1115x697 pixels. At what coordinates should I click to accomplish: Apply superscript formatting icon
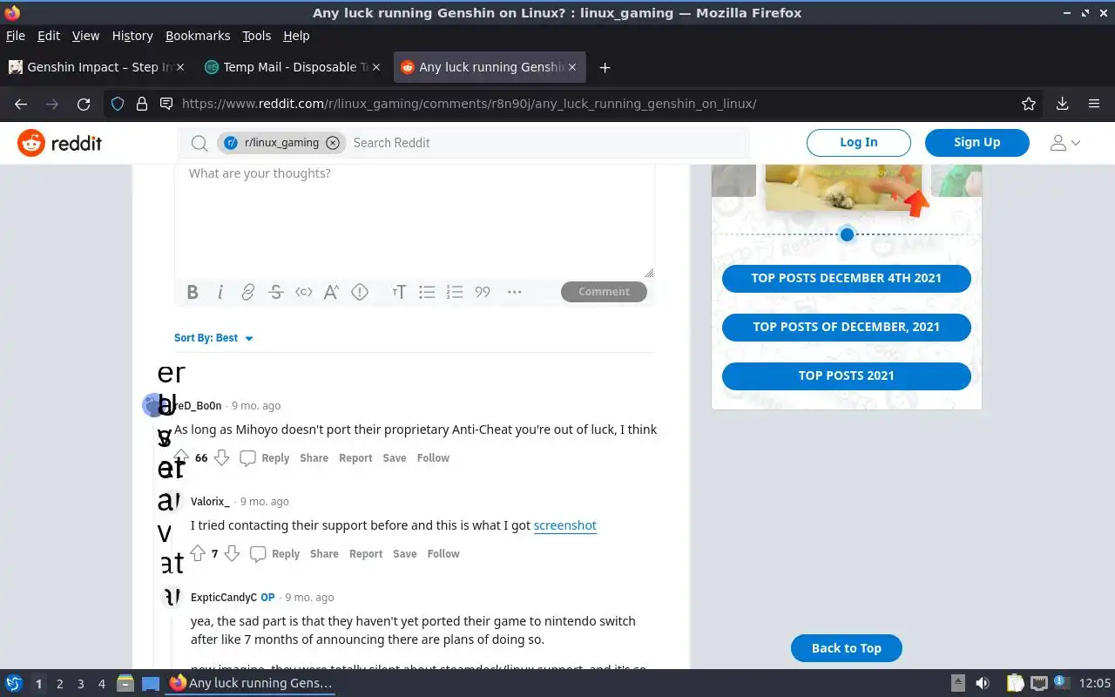click(331, 292)
